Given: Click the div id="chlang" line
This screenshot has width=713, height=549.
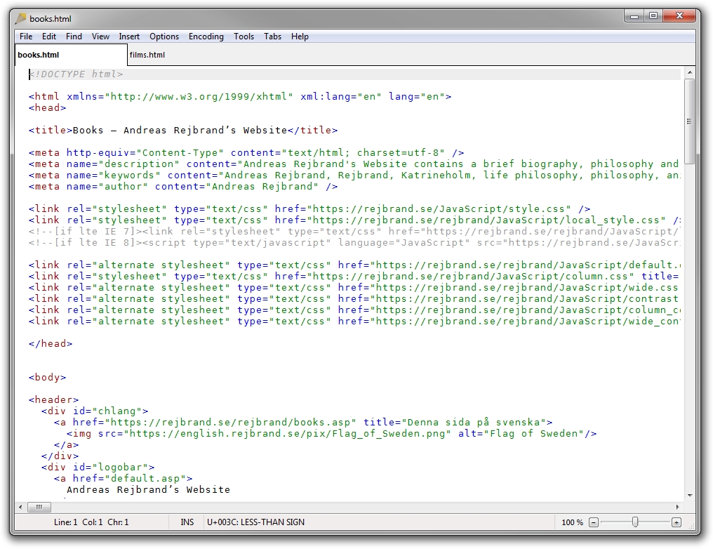Looking at the screenshot, I should pos(95,411).
